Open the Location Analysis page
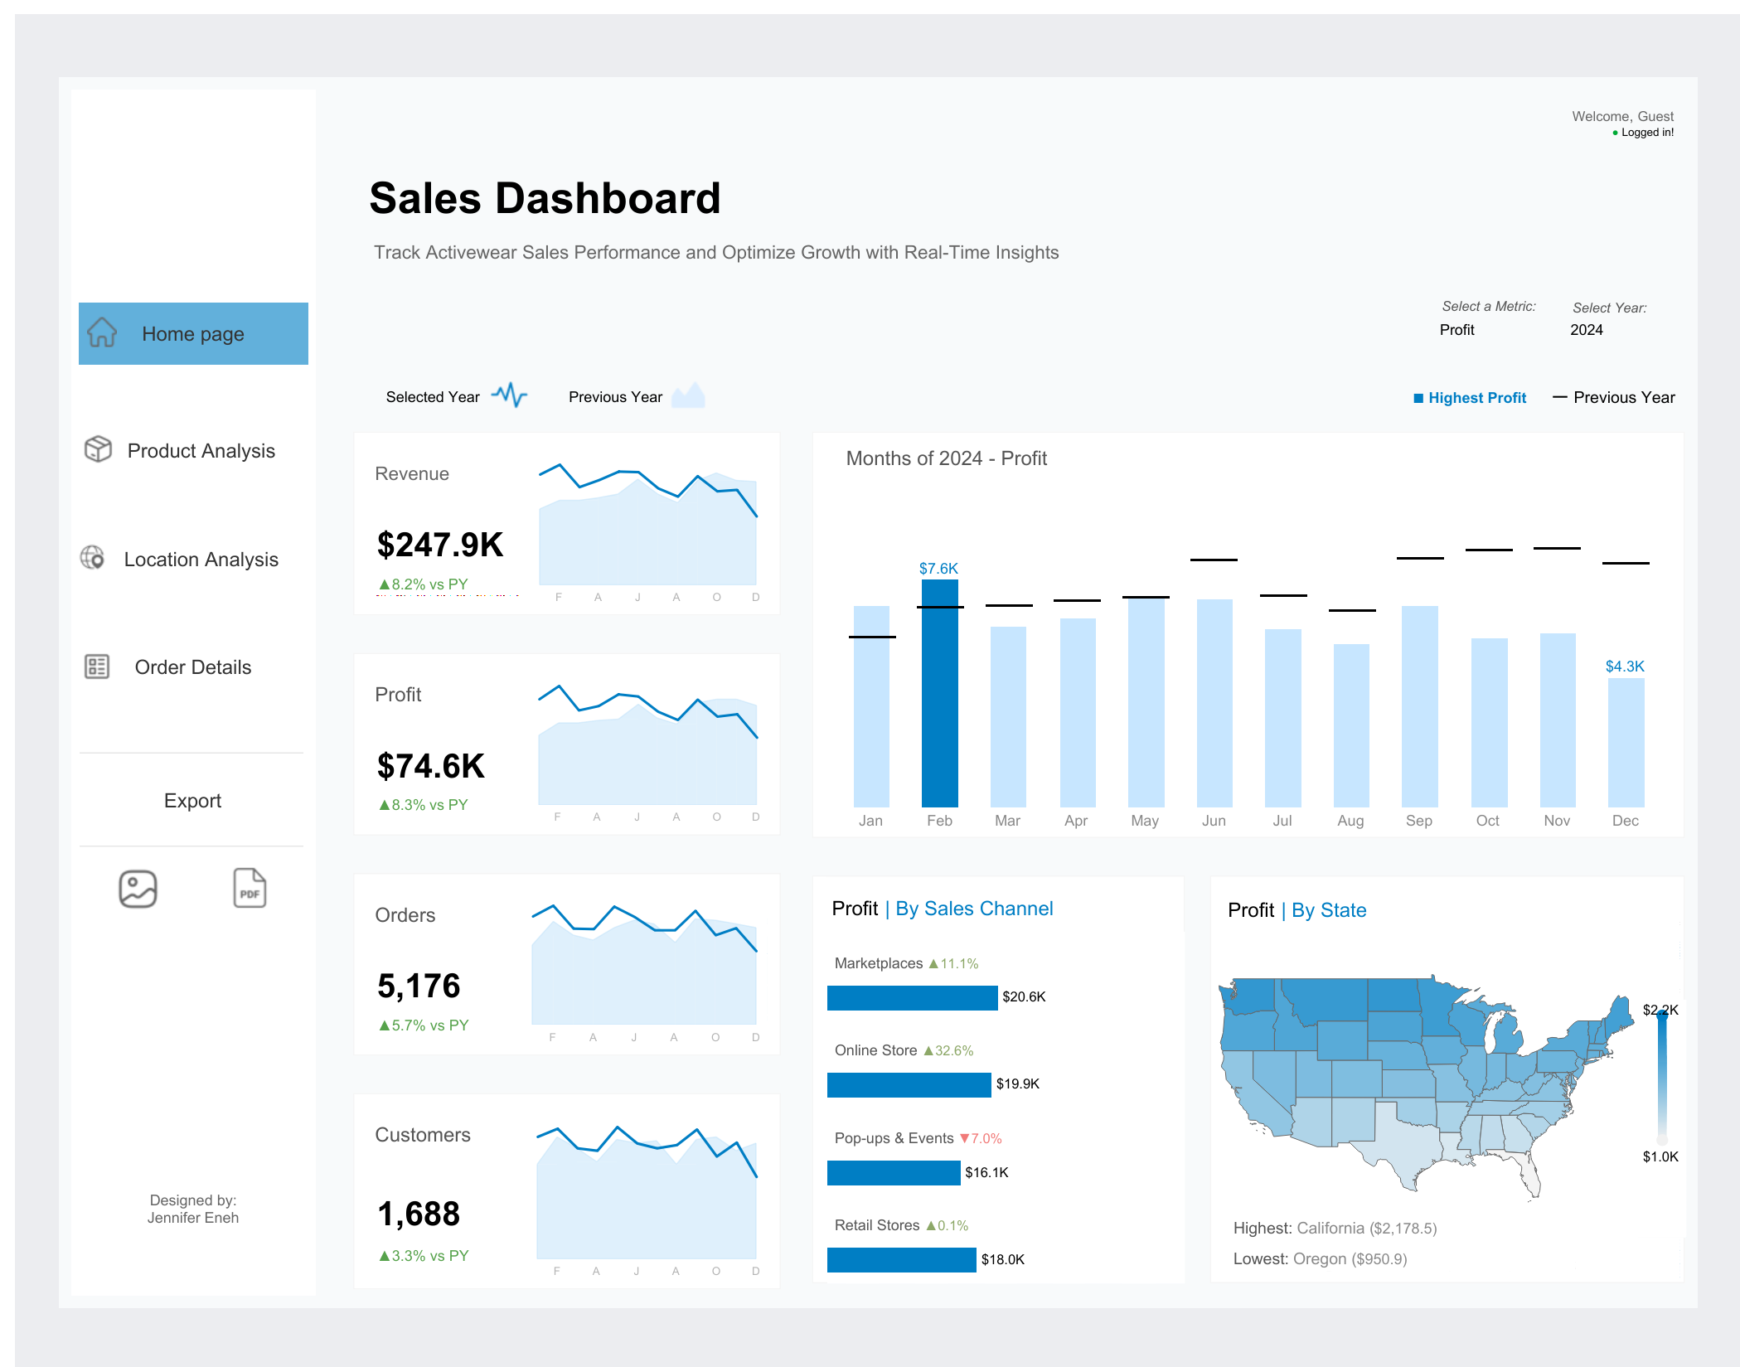Image resolution: width=1740 pixels, height=1367 pixels. tap(201, 560)
